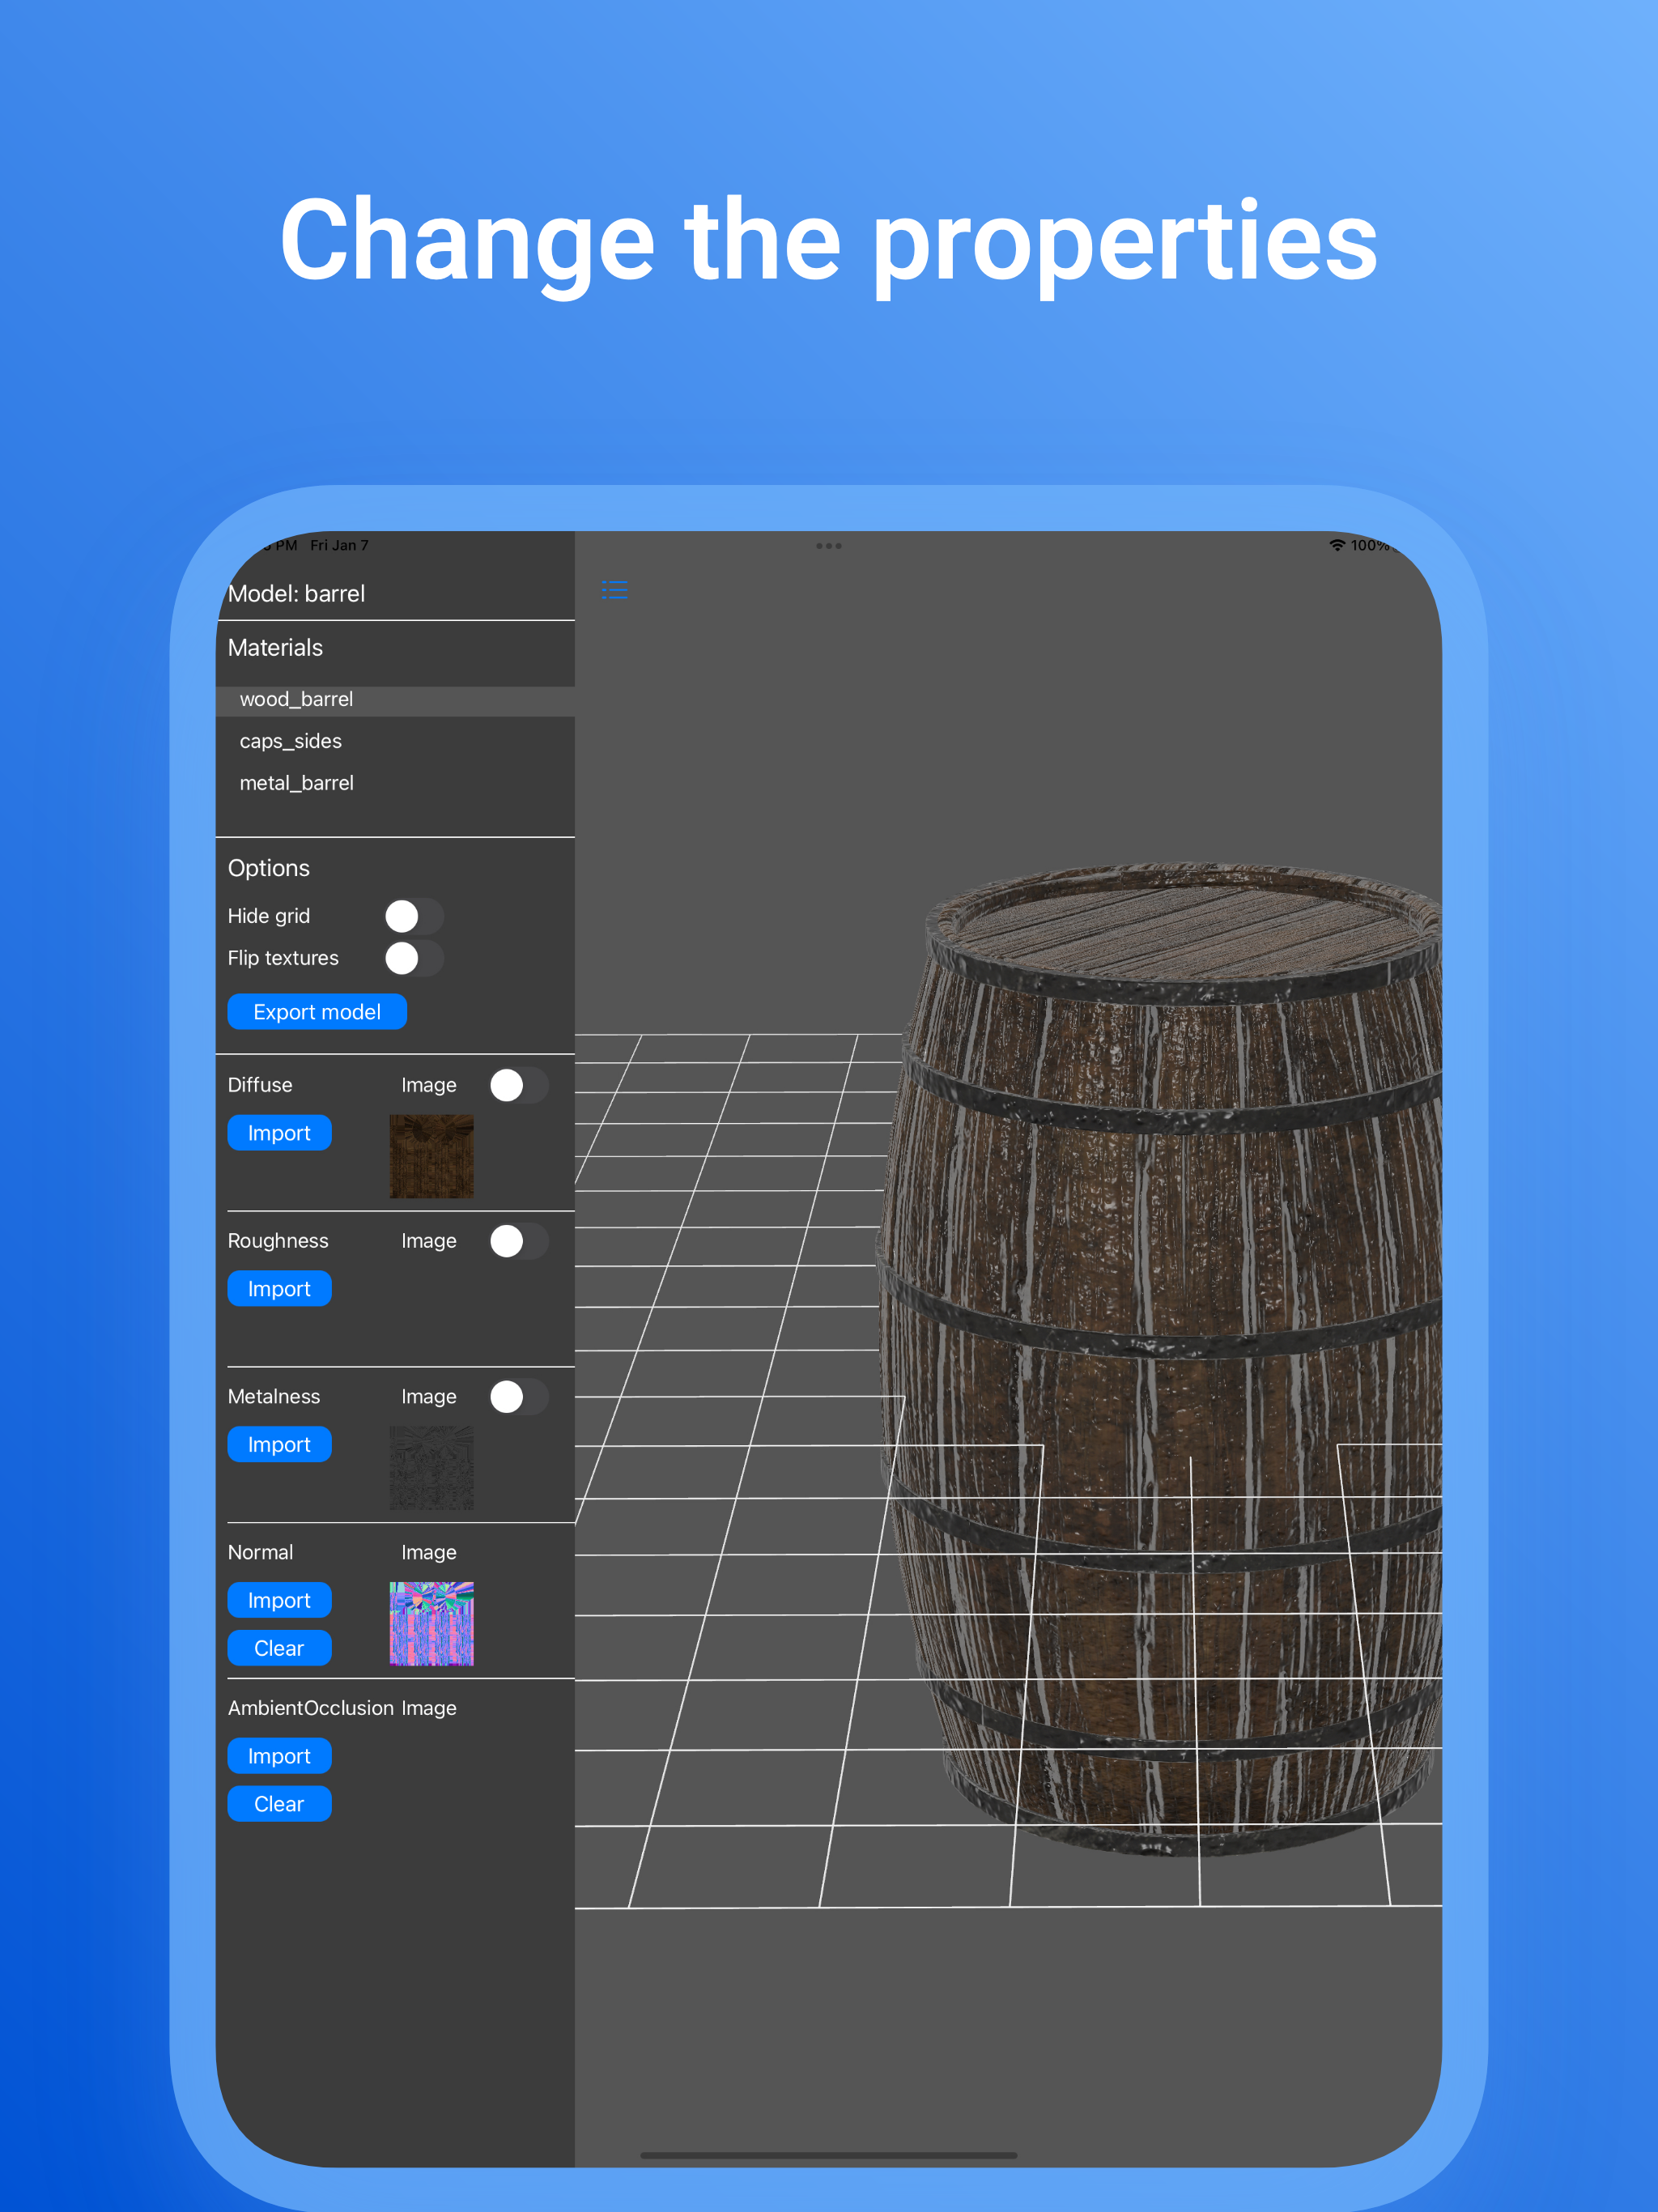Toggle the Diffuse Image switch
Viewport: 1658px width, 2212px height.
518,1085
